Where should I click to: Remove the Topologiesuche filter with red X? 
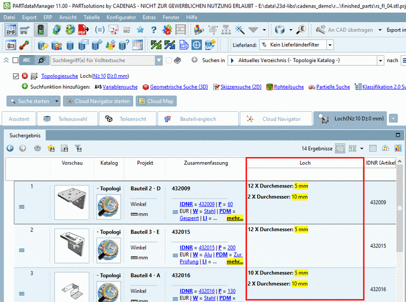pyautogui.click(x=25, y=76)
